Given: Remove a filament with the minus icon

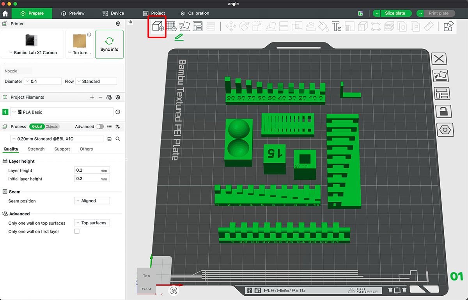Looking at the screenshot, I should [x=100, y=97].
